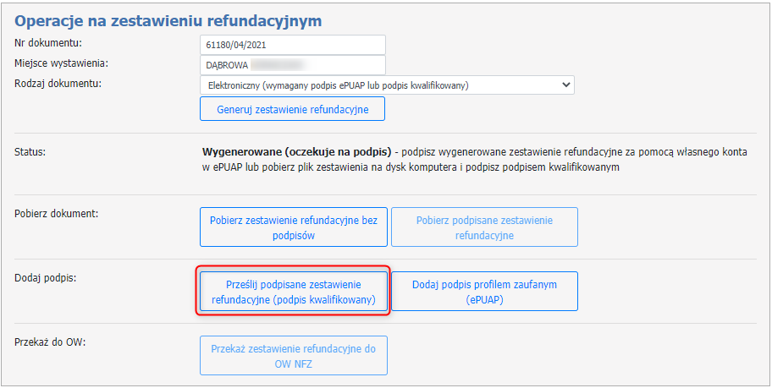Add signature with profil zaufany (ePUAP)
Viewport: 772px width, 388px height.
[x=484, y=292]
